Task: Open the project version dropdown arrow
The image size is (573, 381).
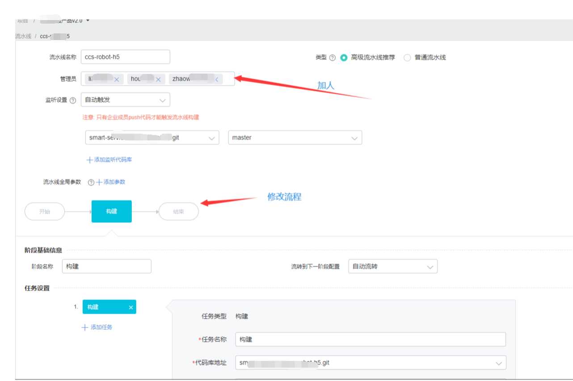Action: (88, 21)
